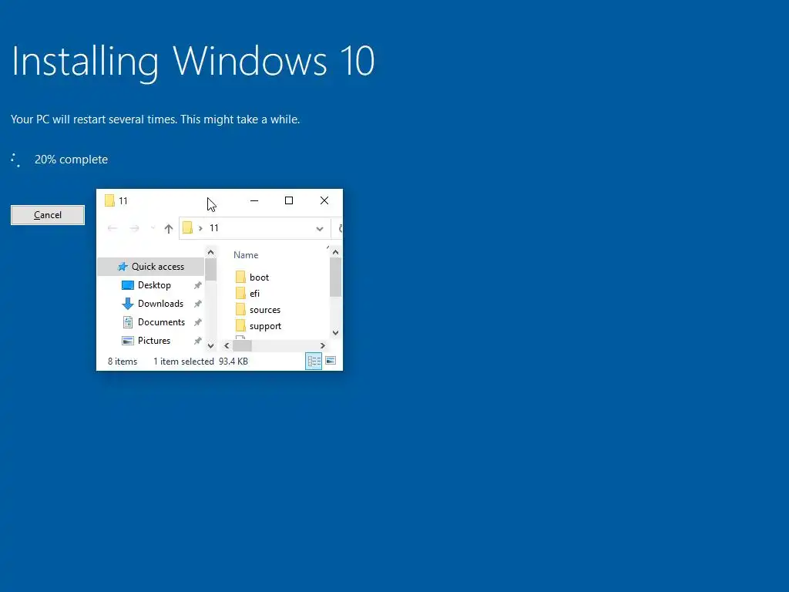789x592 pixels.
Task: Click the Pictures image icon
Action: (128, 341)
